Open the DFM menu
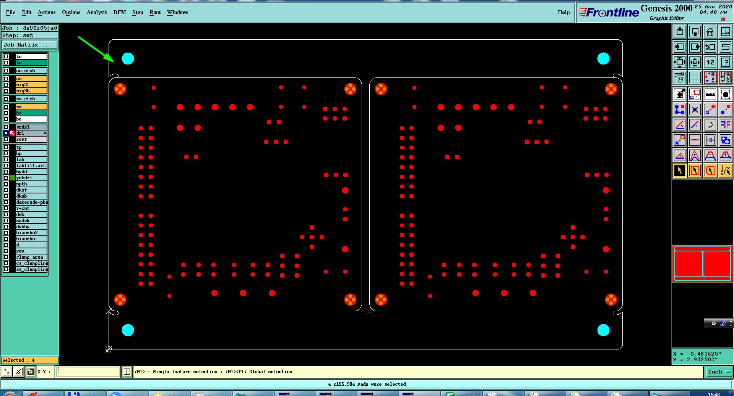Screen dimensions: 734x396 click(120, 12)
